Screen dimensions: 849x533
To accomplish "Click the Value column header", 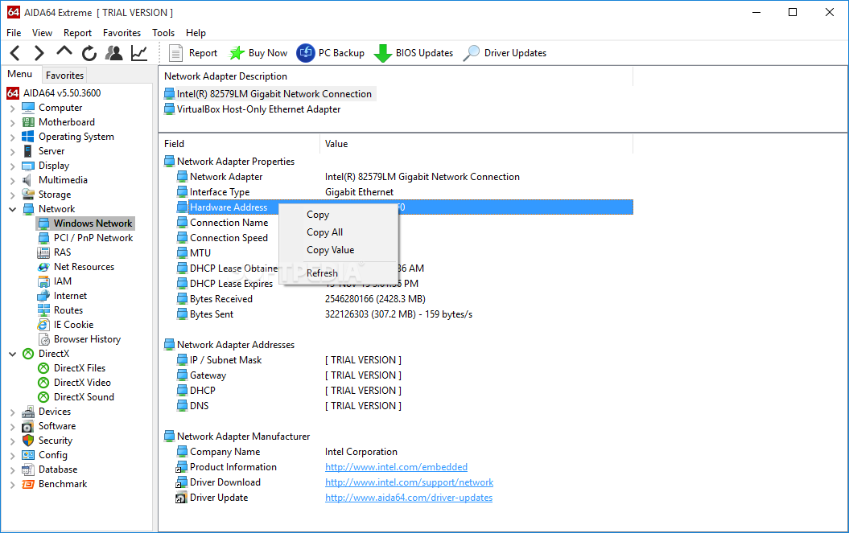I will pos(476,144).
